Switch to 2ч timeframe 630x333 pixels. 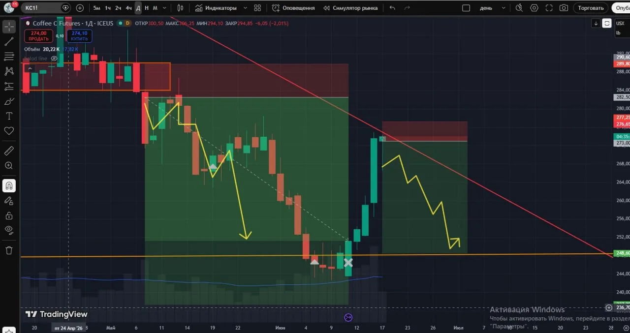(x=118, y=8)
